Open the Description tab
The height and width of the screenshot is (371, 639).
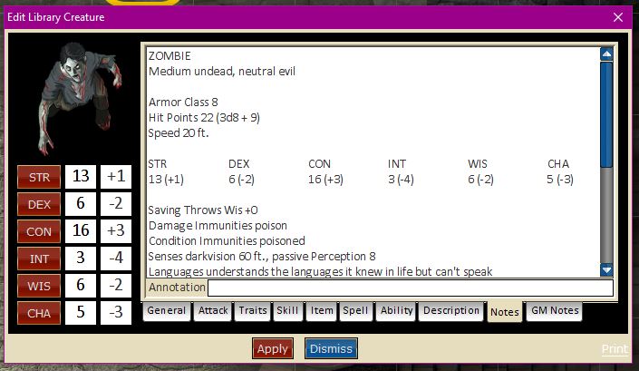(451, 311)
